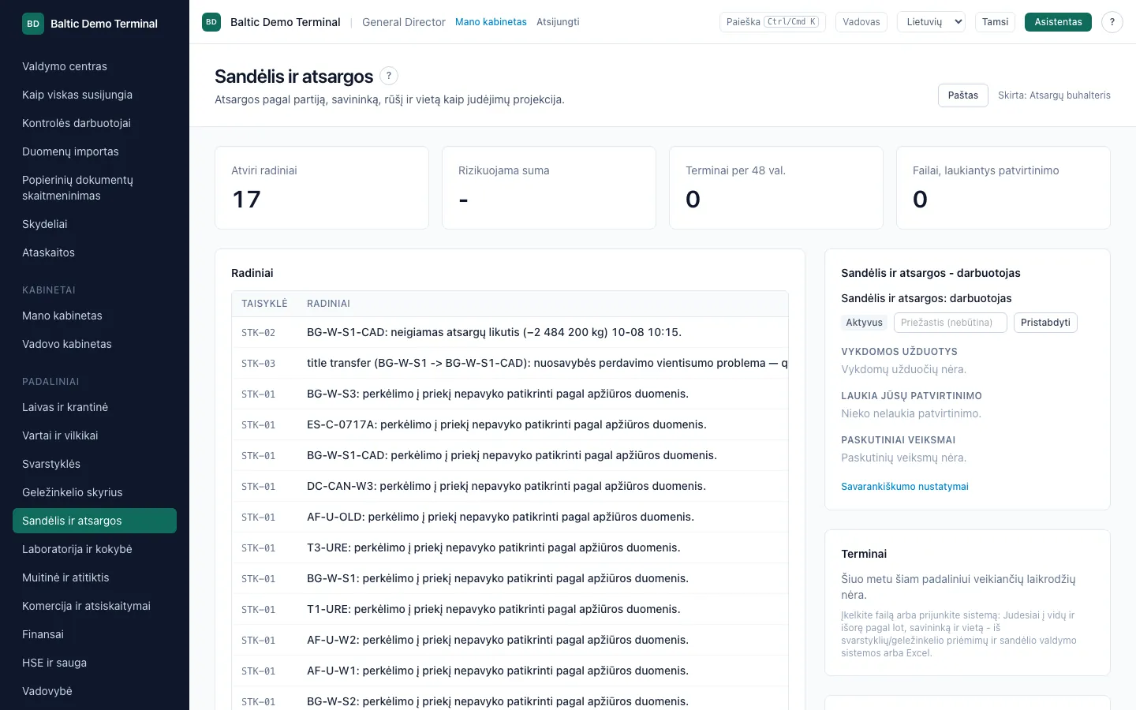Open Ataskaitos in the sidebar
This screenshot has width=1136, height=710.
pos(95,252)
